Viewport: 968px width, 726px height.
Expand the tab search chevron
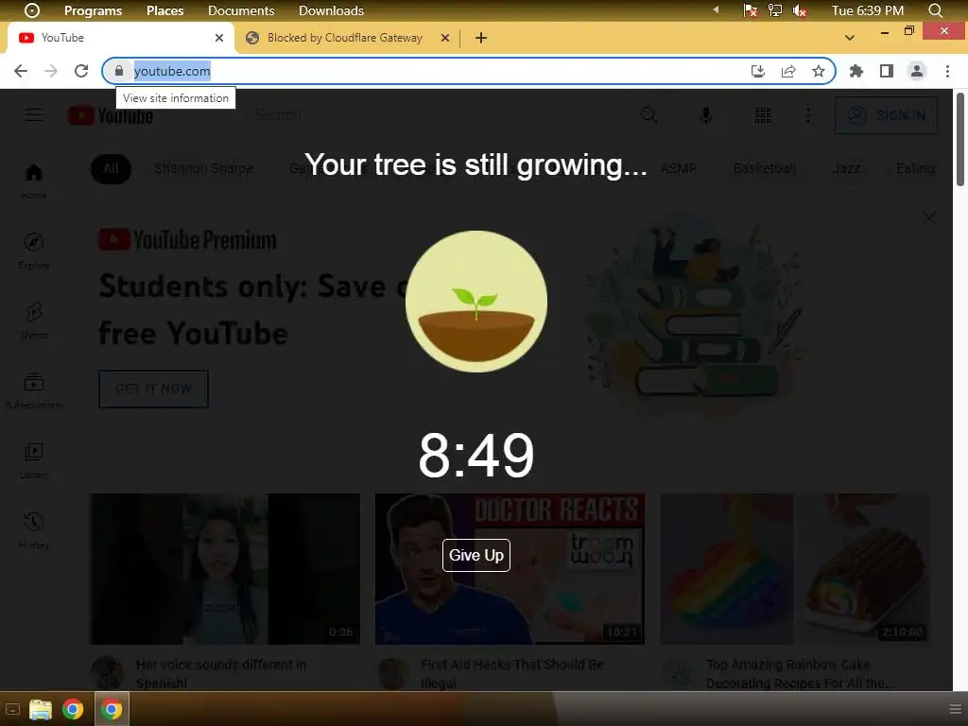[x=850, y=38]
